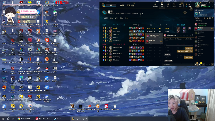Click the gold-coins column header icon
This screenshot has width=215, height=121.
coord(166,25)
